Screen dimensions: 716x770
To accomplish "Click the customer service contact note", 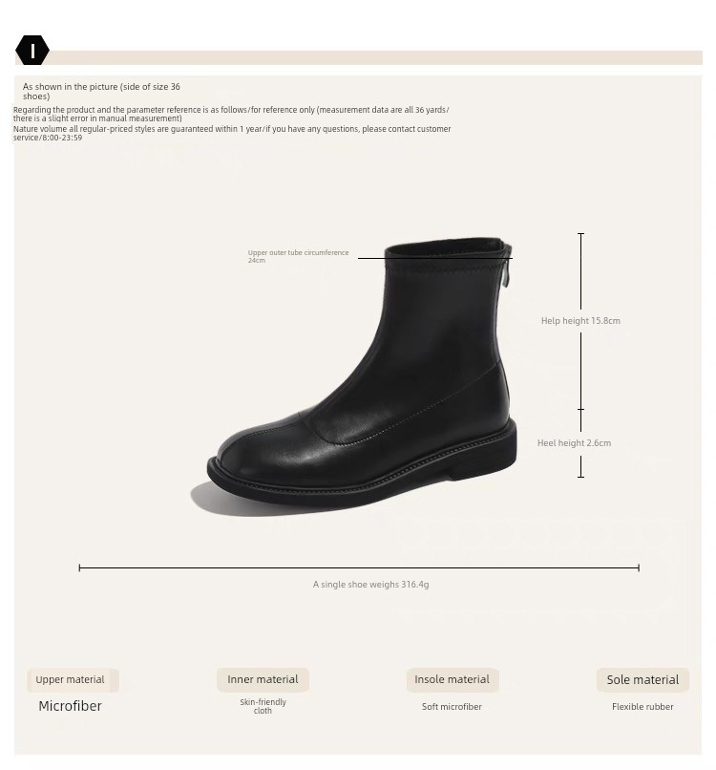I will point(232,133).
